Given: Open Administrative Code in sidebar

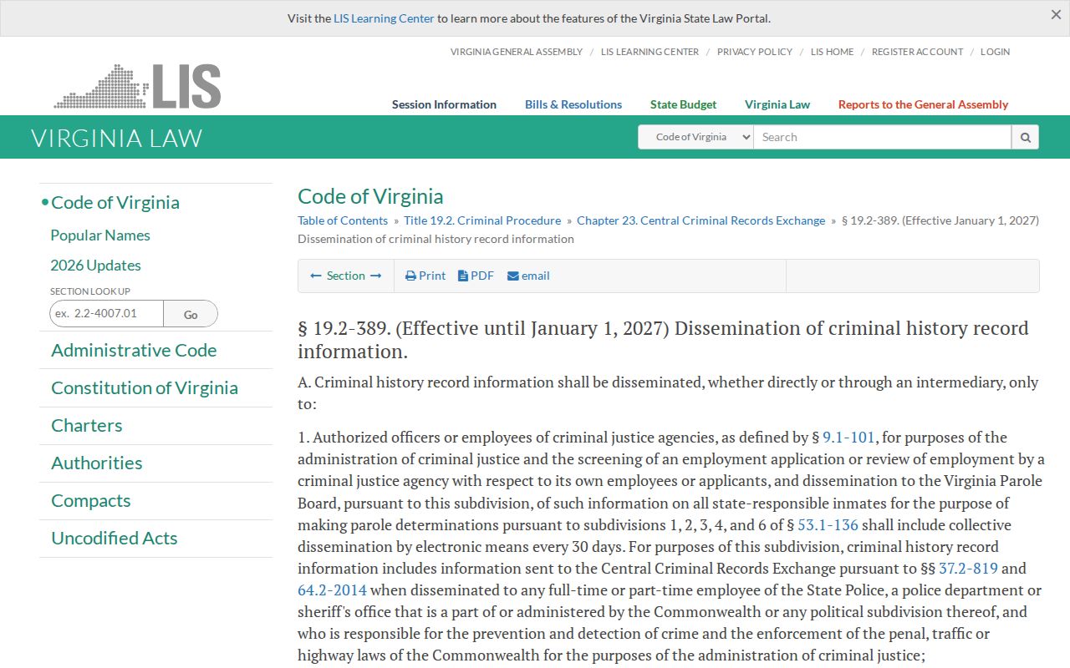Looking at the screenshot, I should tap(134, 351).
